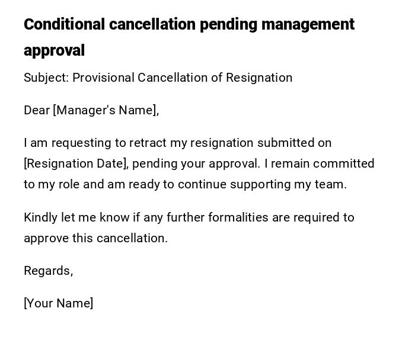Click the [Manager's Name] placeholder
415x340 pixels.
click(x=106, y=110)
